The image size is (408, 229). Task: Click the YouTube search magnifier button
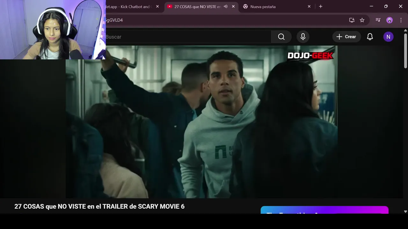281,37
